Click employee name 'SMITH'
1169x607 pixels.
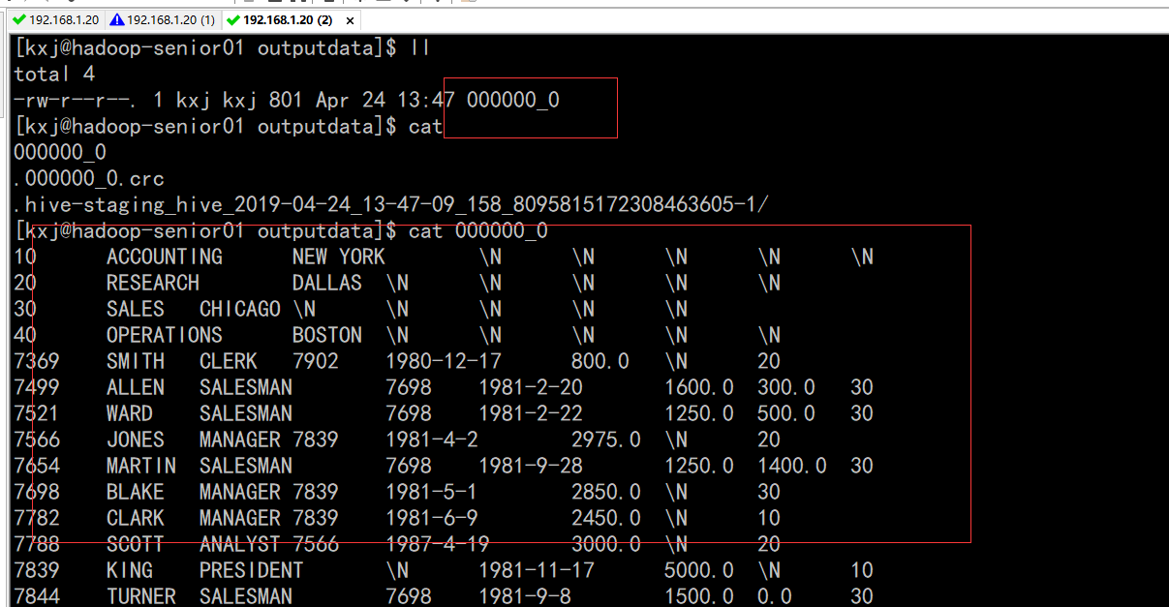136,361
